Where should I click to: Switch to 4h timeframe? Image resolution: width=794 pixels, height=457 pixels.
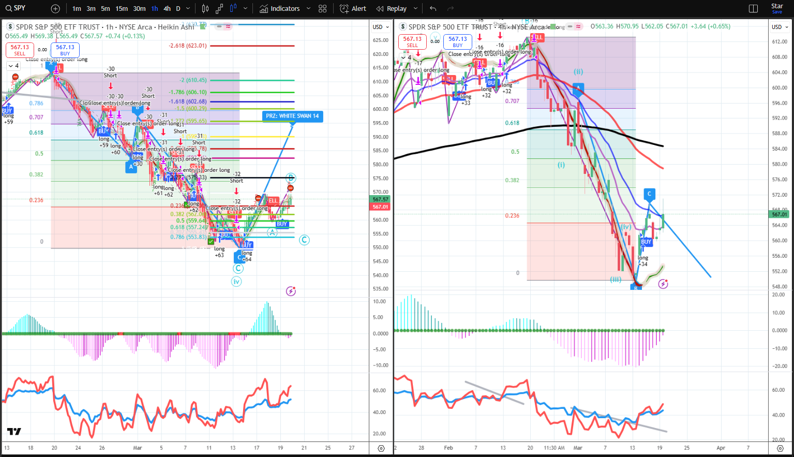[x=167, y=9]
